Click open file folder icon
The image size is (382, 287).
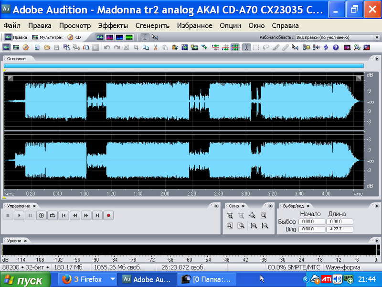click(x=47, y=47)
